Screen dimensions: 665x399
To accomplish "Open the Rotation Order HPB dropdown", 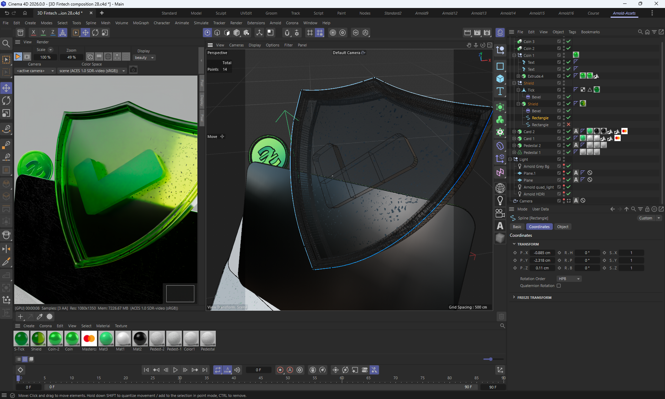I will (x=569, y=279).
